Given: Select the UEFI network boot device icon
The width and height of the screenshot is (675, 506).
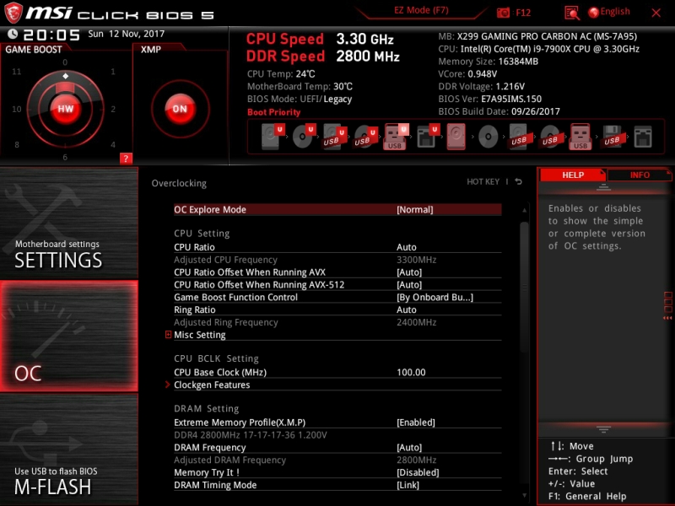Looking at the screenshot, I should [x=428, y=137].
